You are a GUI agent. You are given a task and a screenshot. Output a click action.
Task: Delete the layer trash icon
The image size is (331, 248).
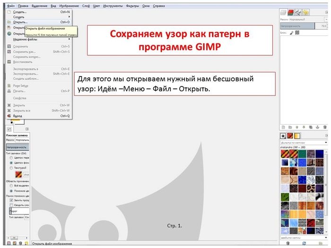tap(325, 127)
